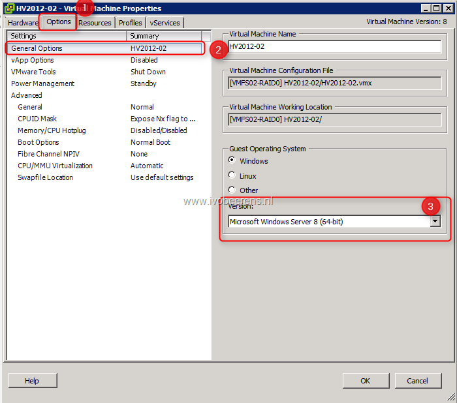
Task: Click the Cancel button
Action: click(418, 381)
